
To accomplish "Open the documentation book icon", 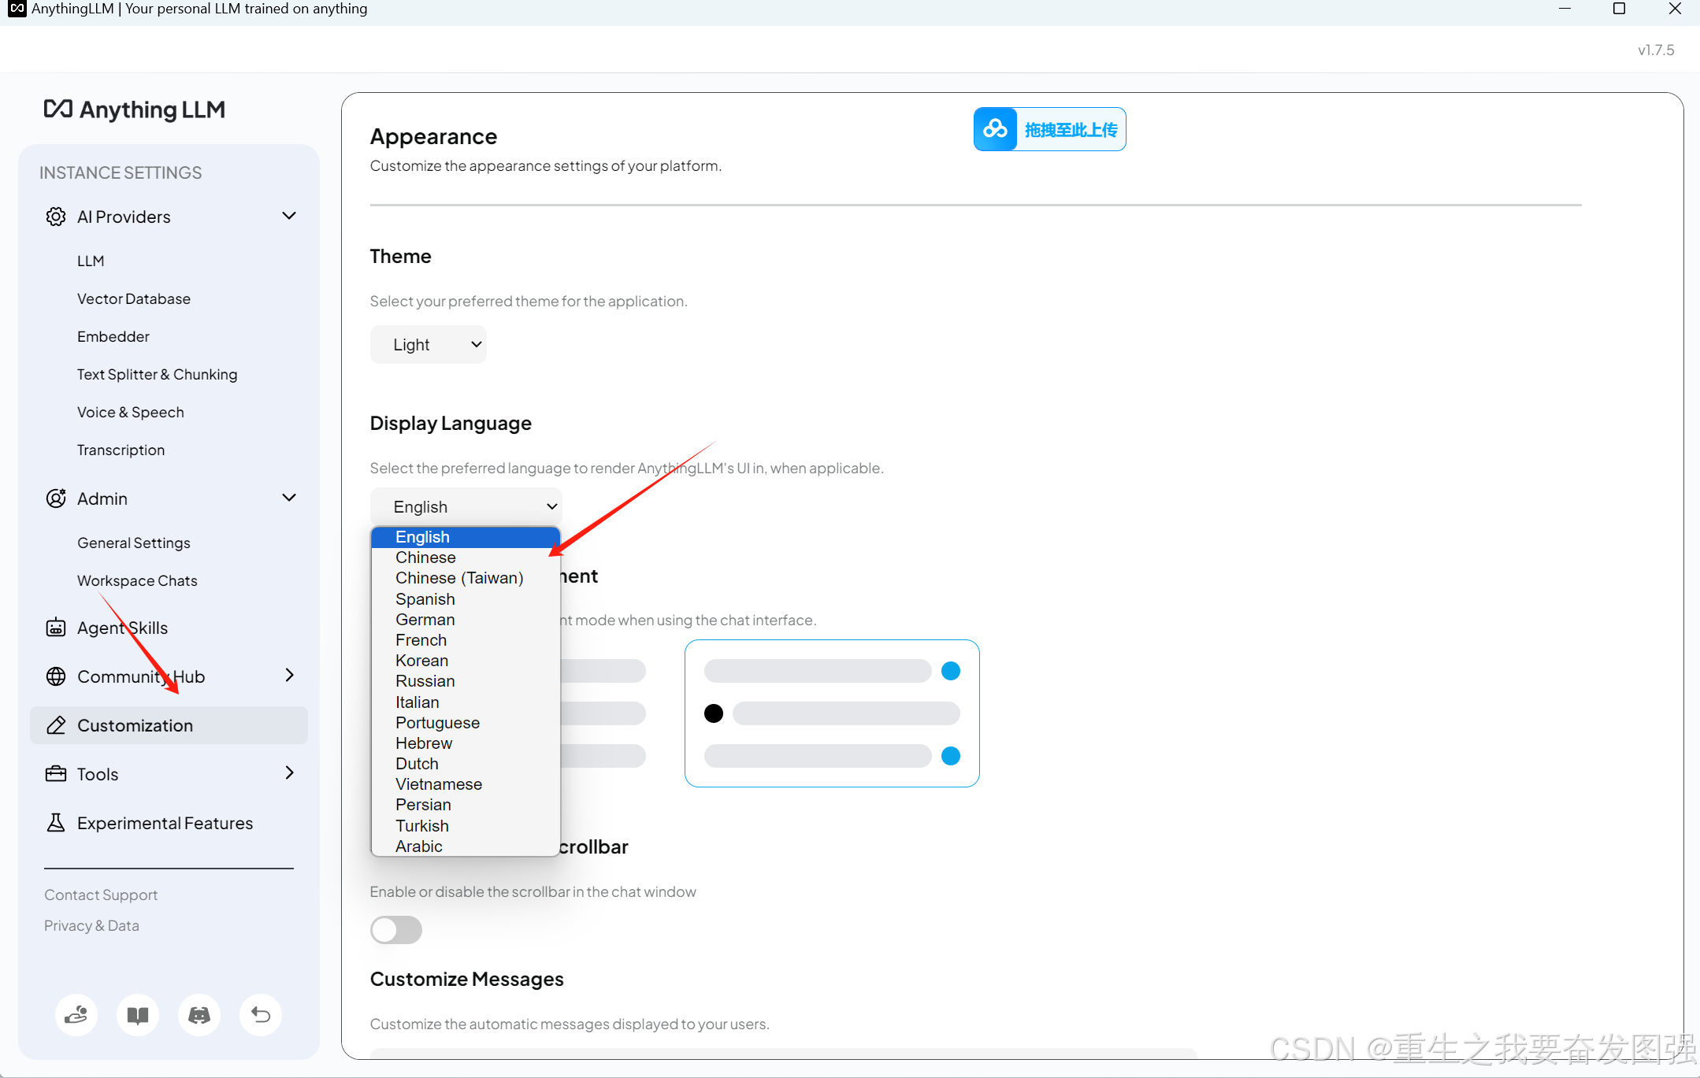I will 138,1015.
